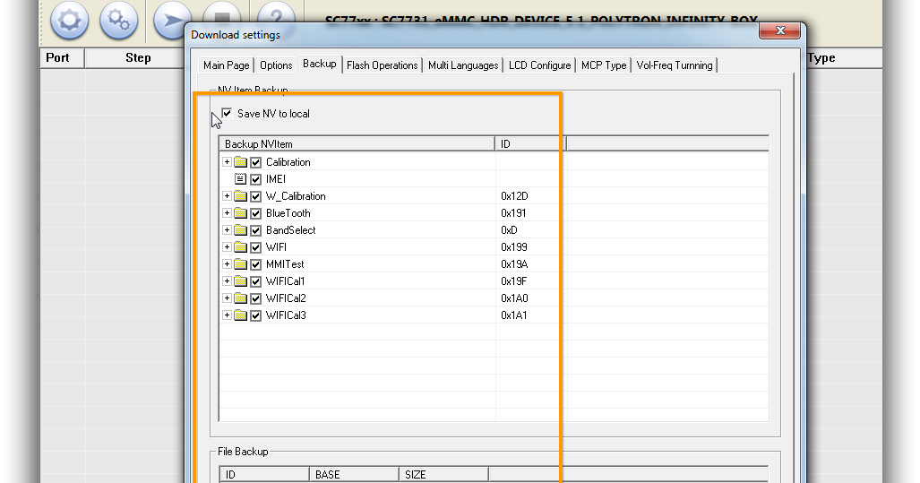Click the WIFI folder icon
Viewport: 920px width, 483px height.
point(241,247)
